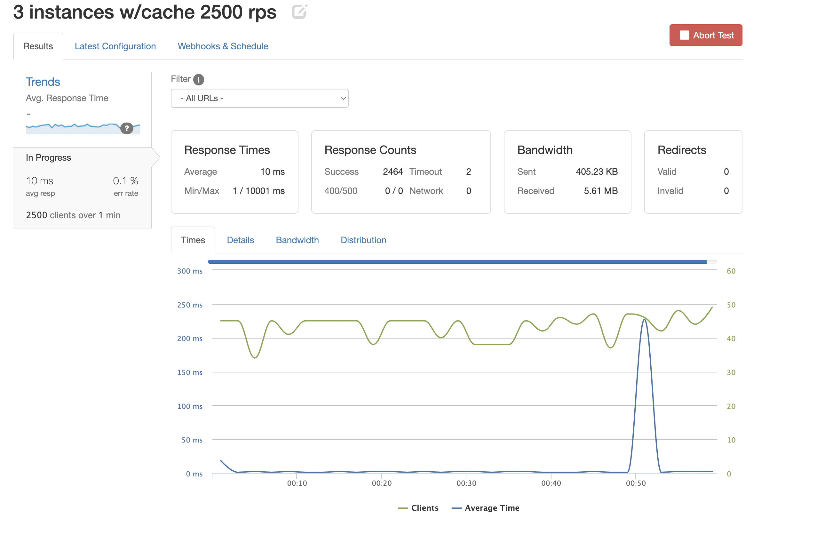Image resolution: width=817 pixels, height=535 pixels.
Task: Switch to the Latest Configuration tab
Action: 115,46
